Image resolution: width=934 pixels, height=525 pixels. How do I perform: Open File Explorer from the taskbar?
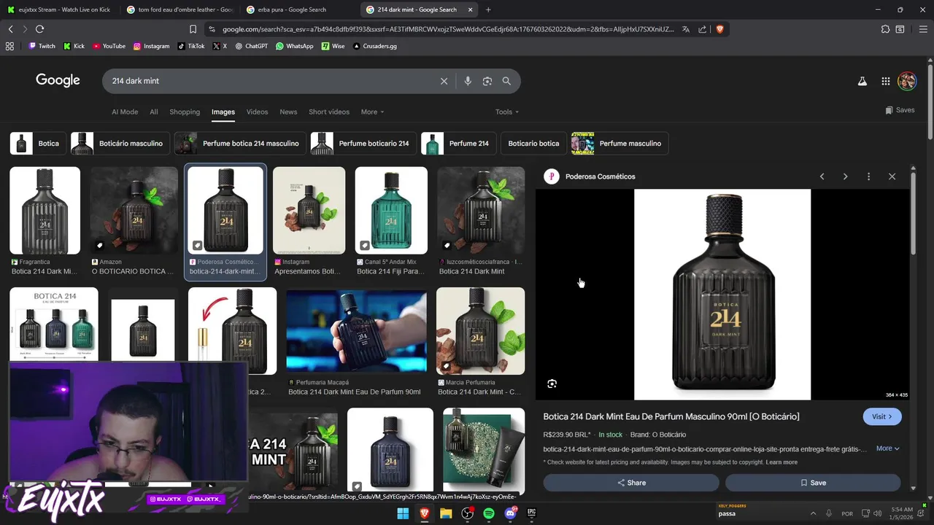[x=446, y=513]
